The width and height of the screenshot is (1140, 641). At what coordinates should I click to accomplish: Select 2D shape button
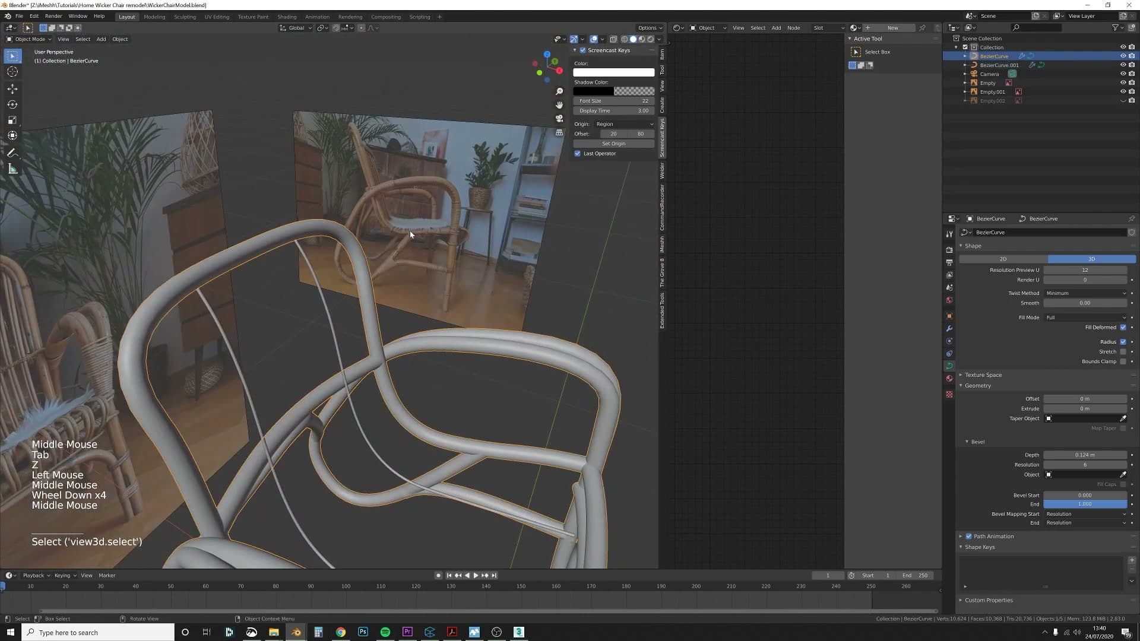pyautogui.click(x=1003, y=259)
